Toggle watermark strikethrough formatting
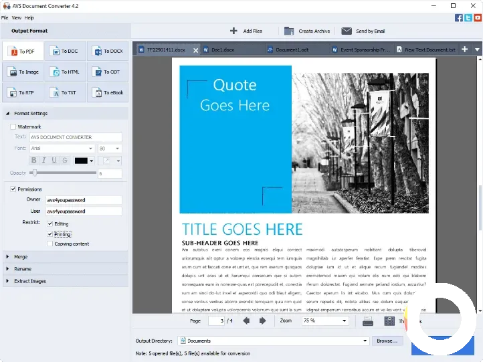Viewport: 483px width, 362px height. pyautogui.click(x=65, y=160)
